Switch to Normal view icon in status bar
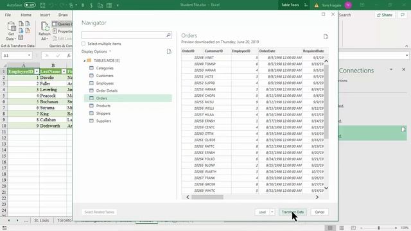The width and height of the screenshot is (411, 231). pyautogui.click(x=330, y=228)
